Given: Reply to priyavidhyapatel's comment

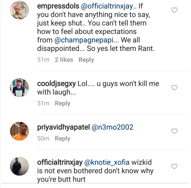Looking at the screenshot, I should 62,138.
